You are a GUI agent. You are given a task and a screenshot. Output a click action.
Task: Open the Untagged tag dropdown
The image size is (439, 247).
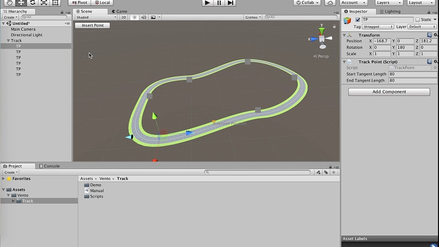(x=377, y=26)
